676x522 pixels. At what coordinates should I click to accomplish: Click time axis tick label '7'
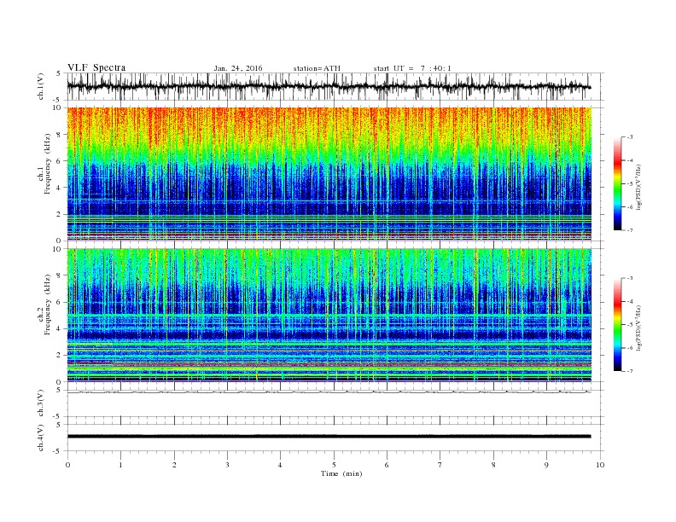(x=440, y=465)
